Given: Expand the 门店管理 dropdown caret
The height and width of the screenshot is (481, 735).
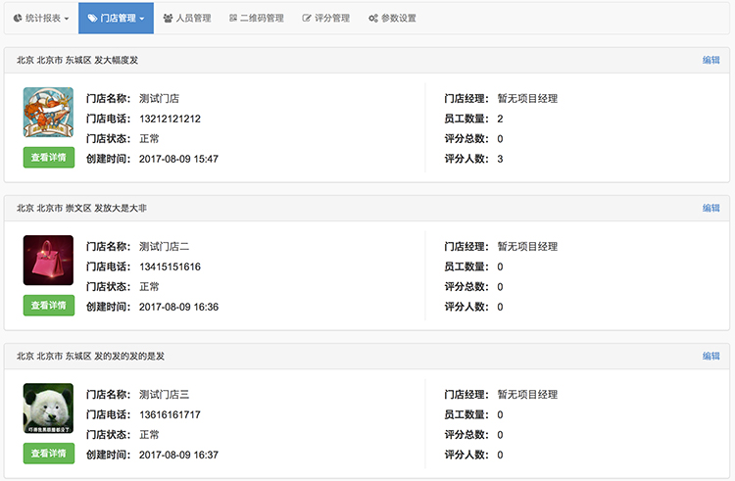Looking at the screenshot, I should coord(141,19).
